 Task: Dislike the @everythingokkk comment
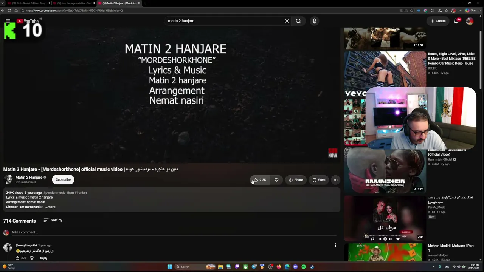[32, 258]
